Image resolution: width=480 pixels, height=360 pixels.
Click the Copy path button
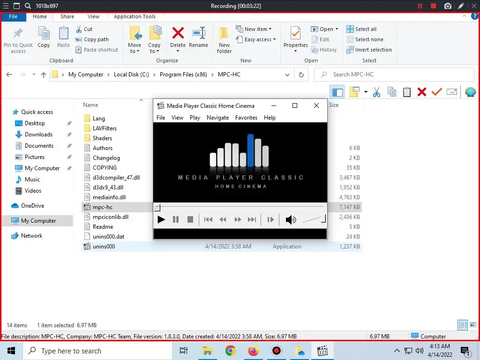(x=92, y=39)
